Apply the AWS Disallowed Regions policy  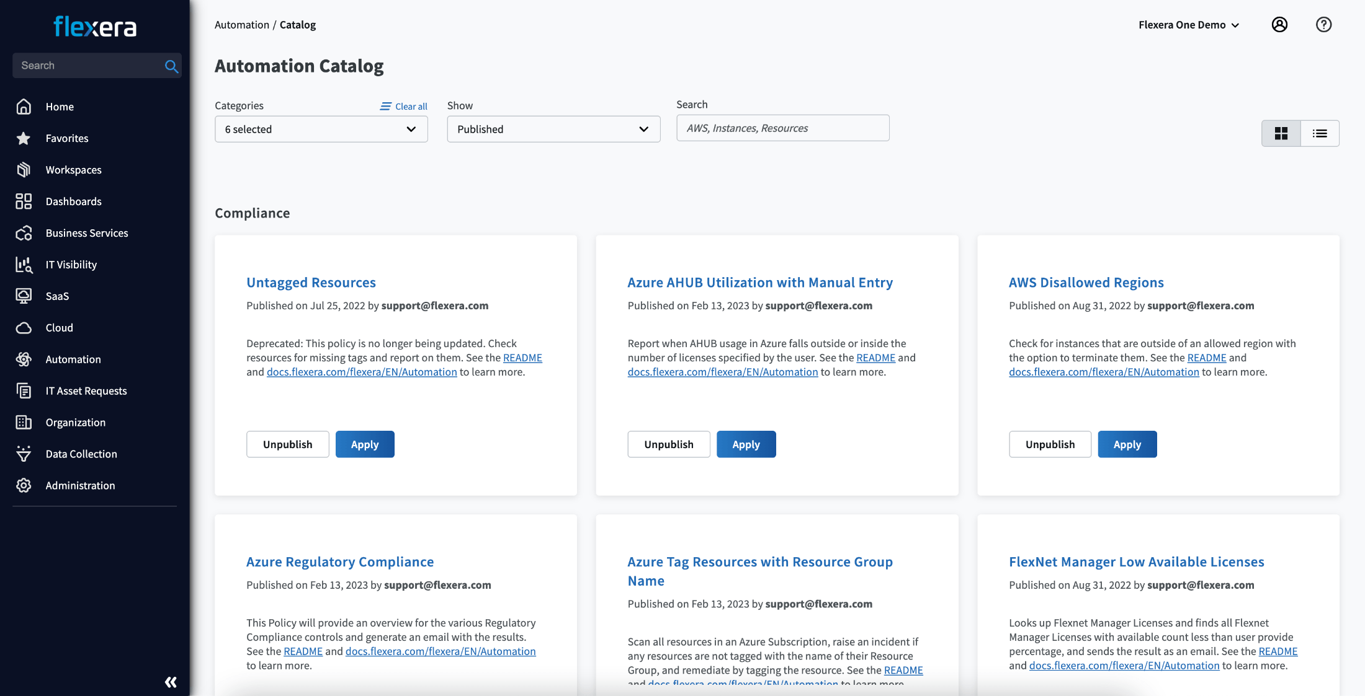tap(1128, 444)
